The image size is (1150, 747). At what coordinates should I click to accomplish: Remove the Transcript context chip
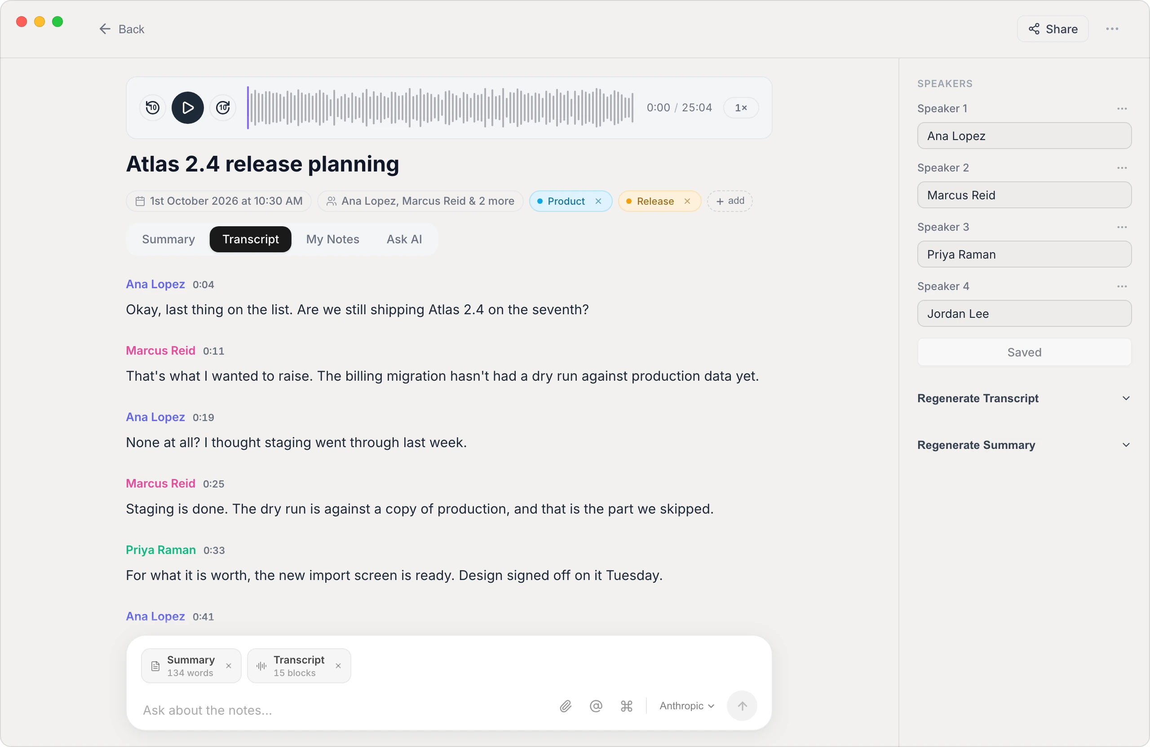[338, 666]
